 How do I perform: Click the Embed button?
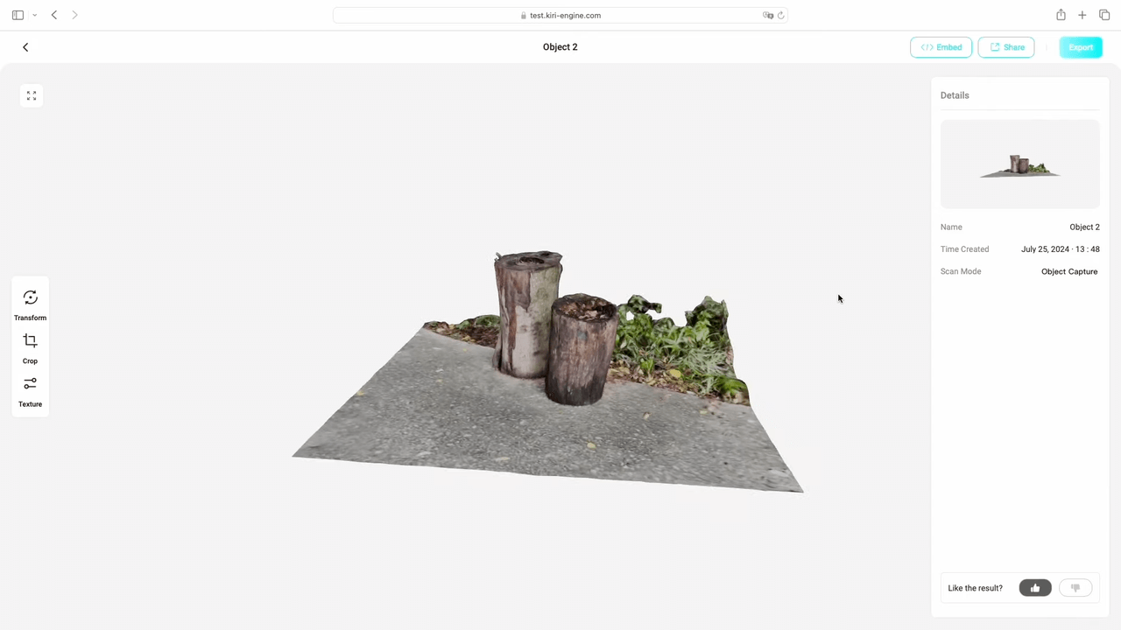(x=941, y=47)
